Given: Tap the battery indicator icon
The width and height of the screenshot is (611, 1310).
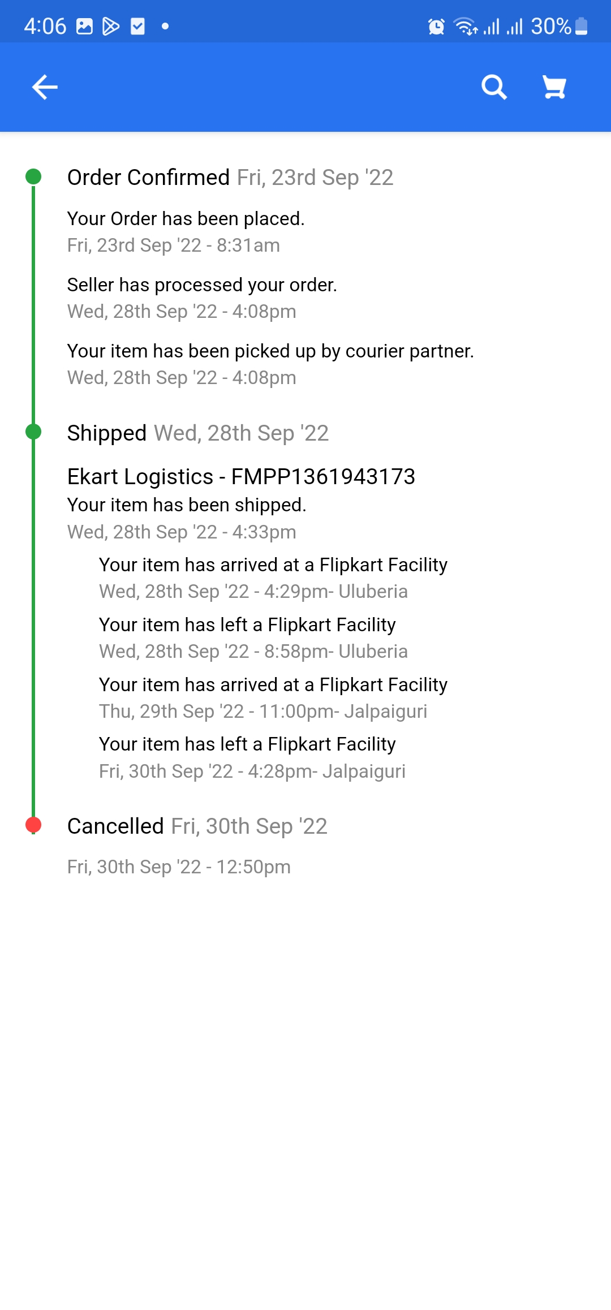Looking at the screenshot, I should tap(581, 27).
